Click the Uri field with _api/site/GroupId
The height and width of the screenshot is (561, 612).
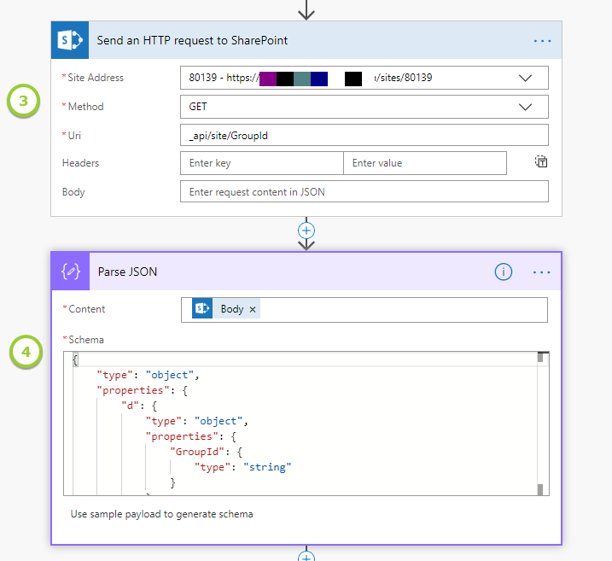[364, 135]
